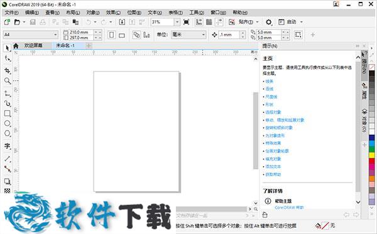Click the Open folder icon in the toolbar
The height and width of the screenshot is (234, 377).
click(17, 22)
